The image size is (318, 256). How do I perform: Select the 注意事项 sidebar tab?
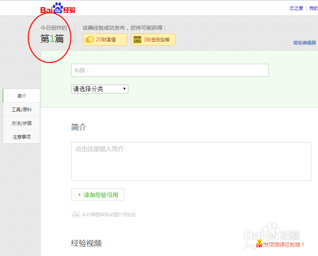tap(21, 137)
